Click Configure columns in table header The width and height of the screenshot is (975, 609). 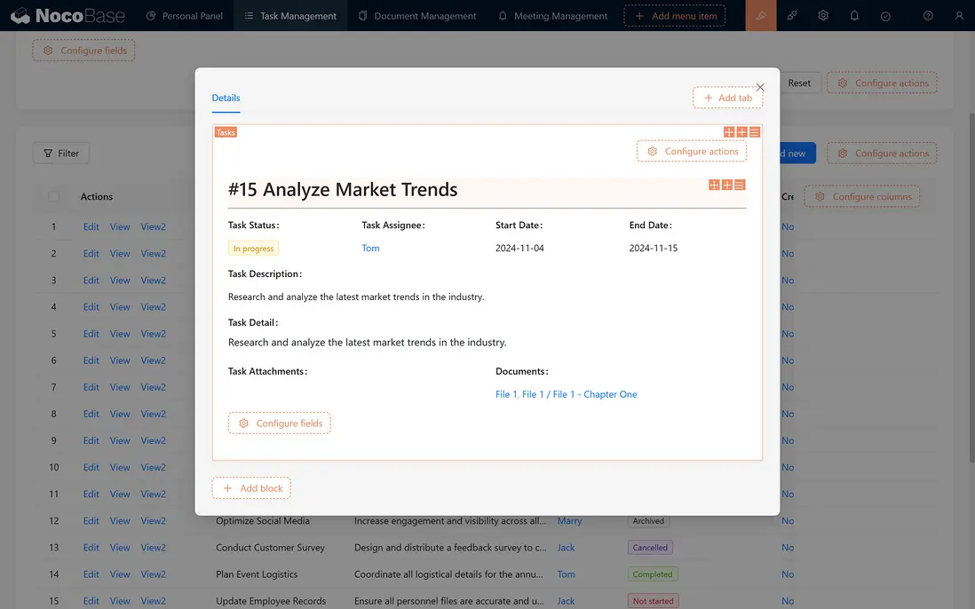click(x=862, y=196)
